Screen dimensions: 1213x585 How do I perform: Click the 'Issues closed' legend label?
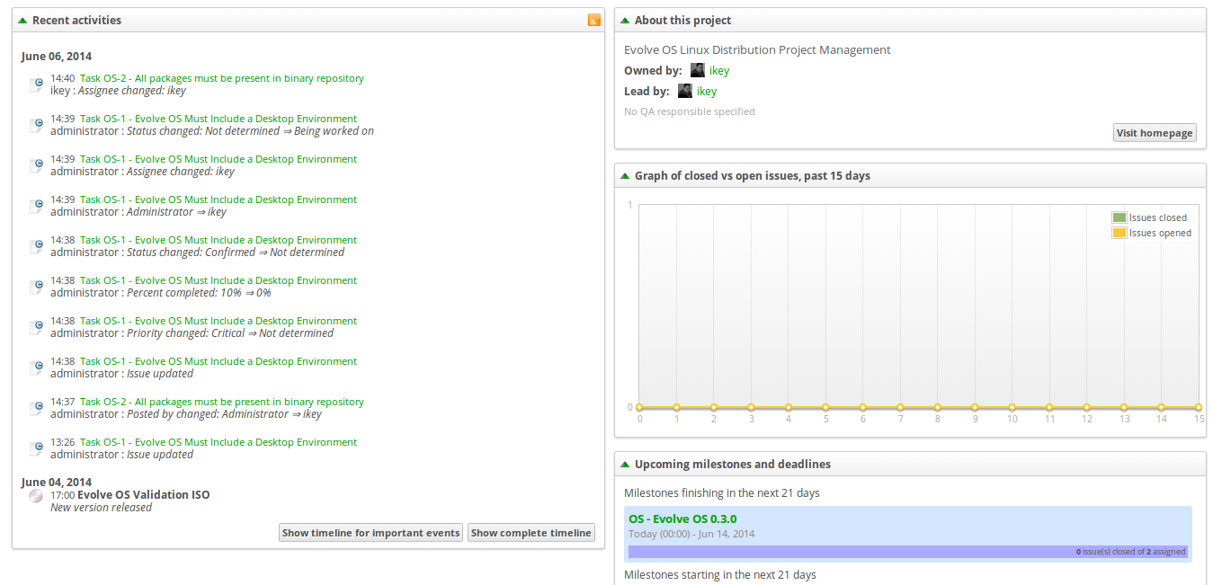click(1158, 217)
